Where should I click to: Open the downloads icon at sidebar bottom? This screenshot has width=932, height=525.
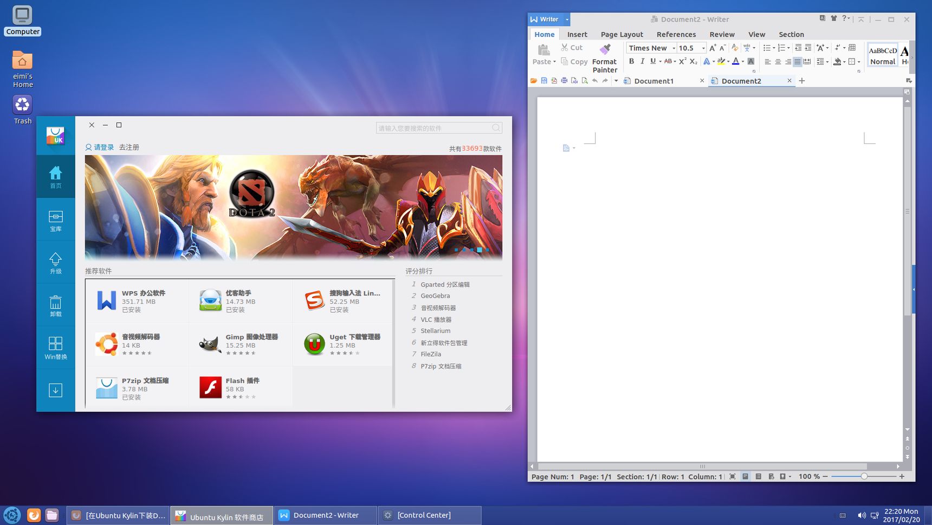pos(55,390)
